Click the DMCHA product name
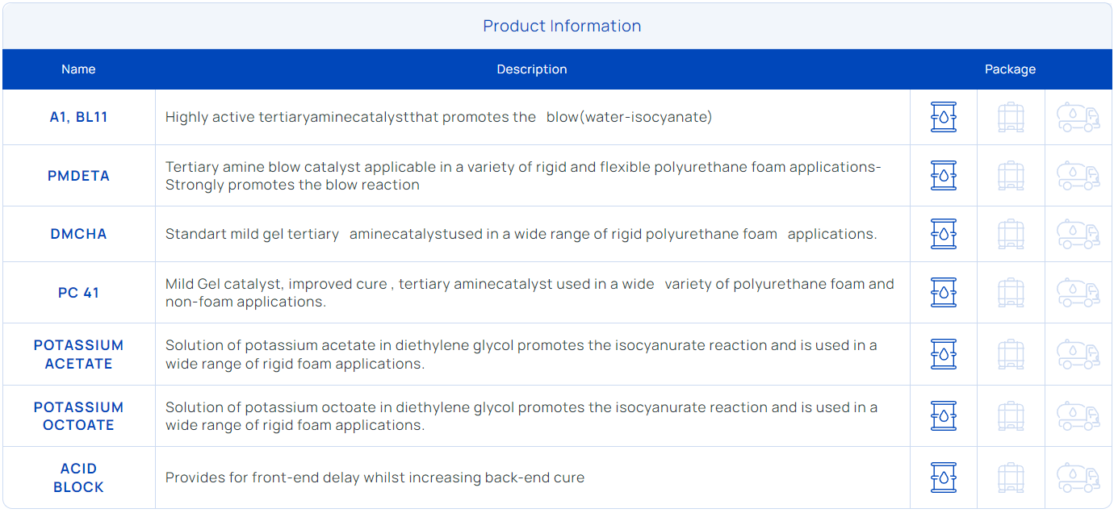The height and width of the screenshot is (513, 1114). coord(78,234)
